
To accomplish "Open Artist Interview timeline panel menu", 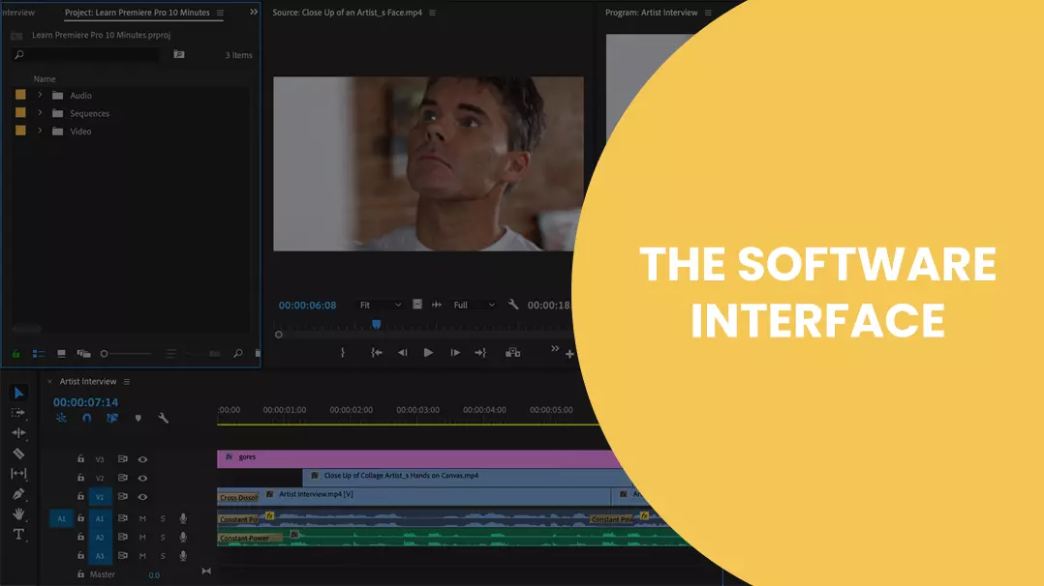I will point(127,382).
